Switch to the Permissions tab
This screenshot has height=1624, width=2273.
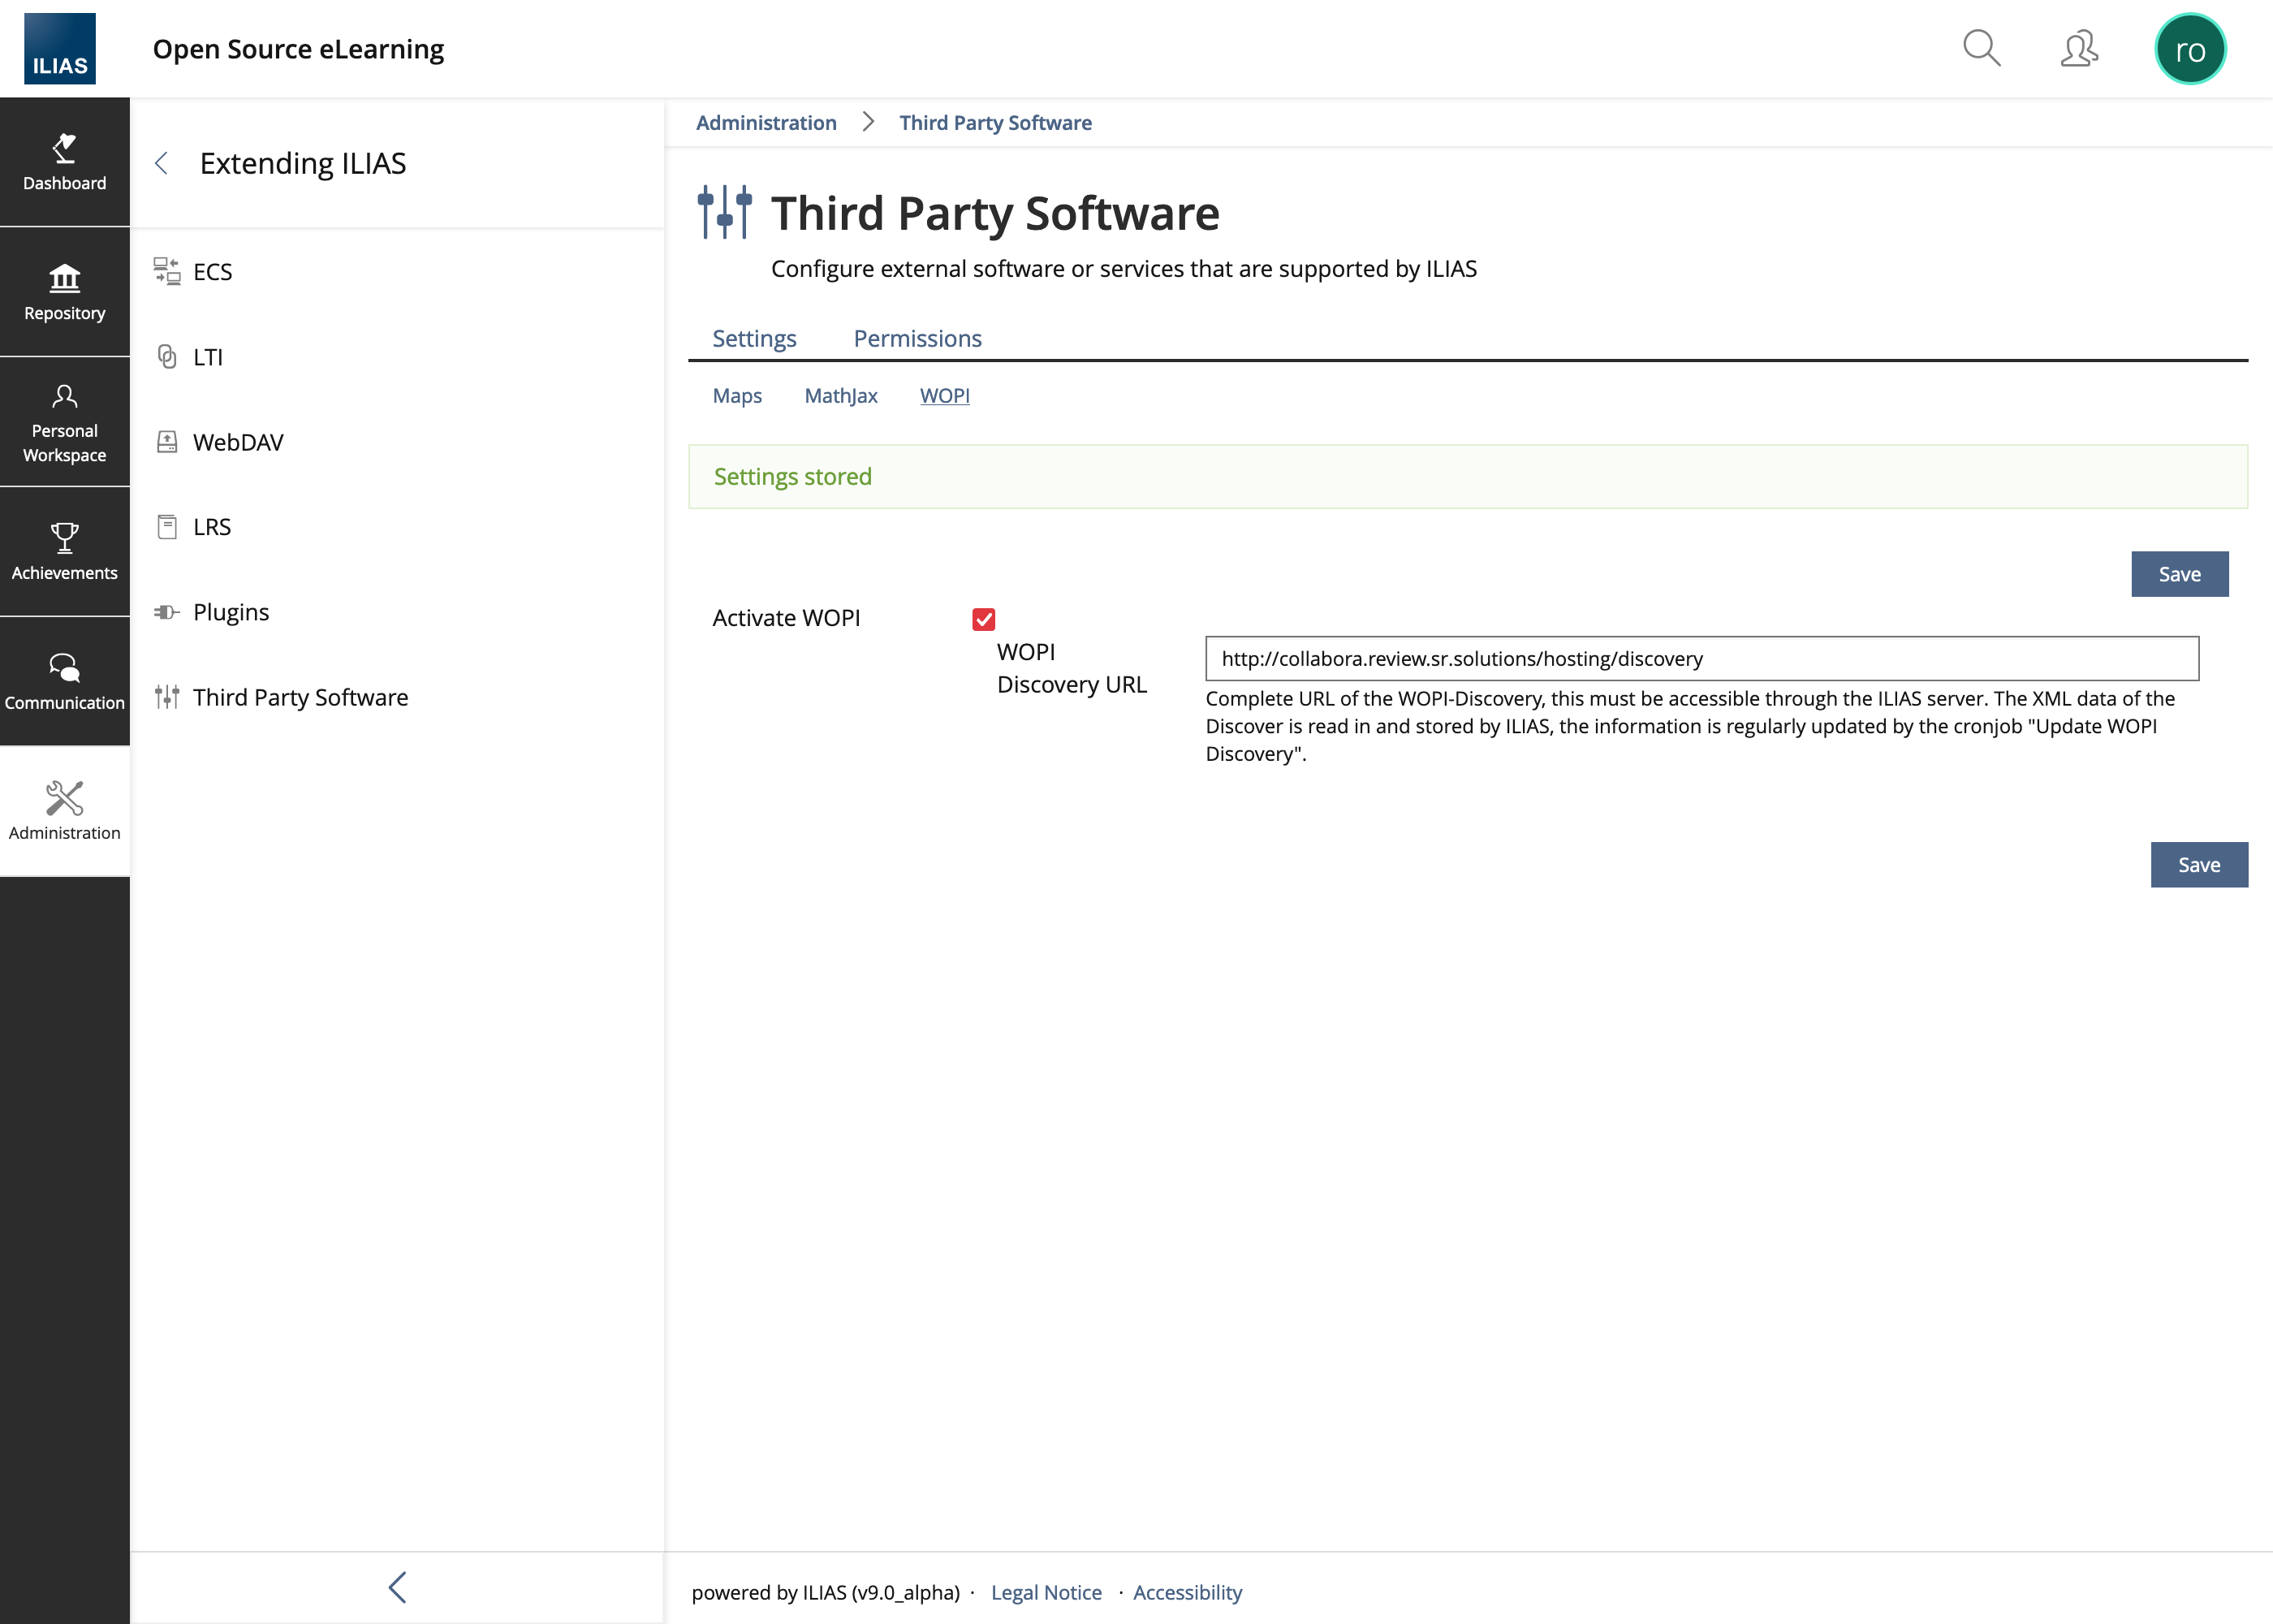coord(917,338)
